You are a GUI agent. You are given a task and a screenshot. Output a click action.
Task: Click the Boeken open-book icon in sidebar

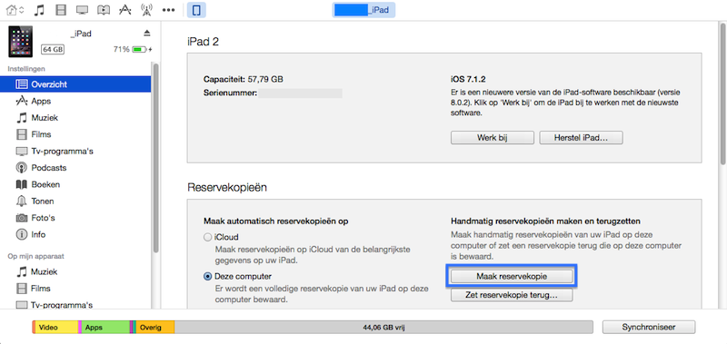click(21, 184)
